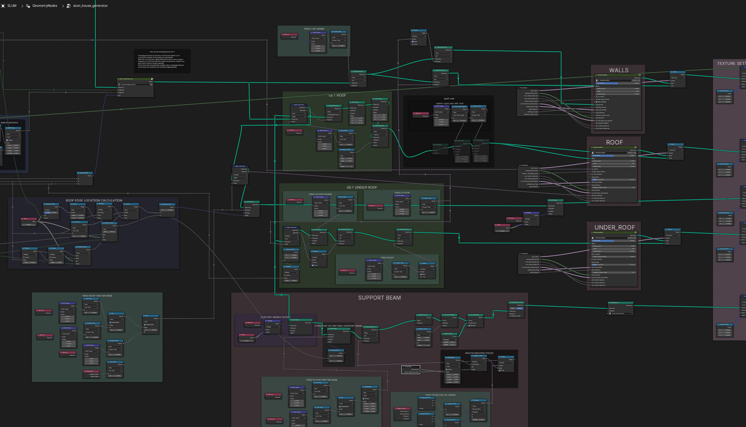
Task: Toggle add_windows checkbox on WALLS group node
Action: (x=596, y=102)
